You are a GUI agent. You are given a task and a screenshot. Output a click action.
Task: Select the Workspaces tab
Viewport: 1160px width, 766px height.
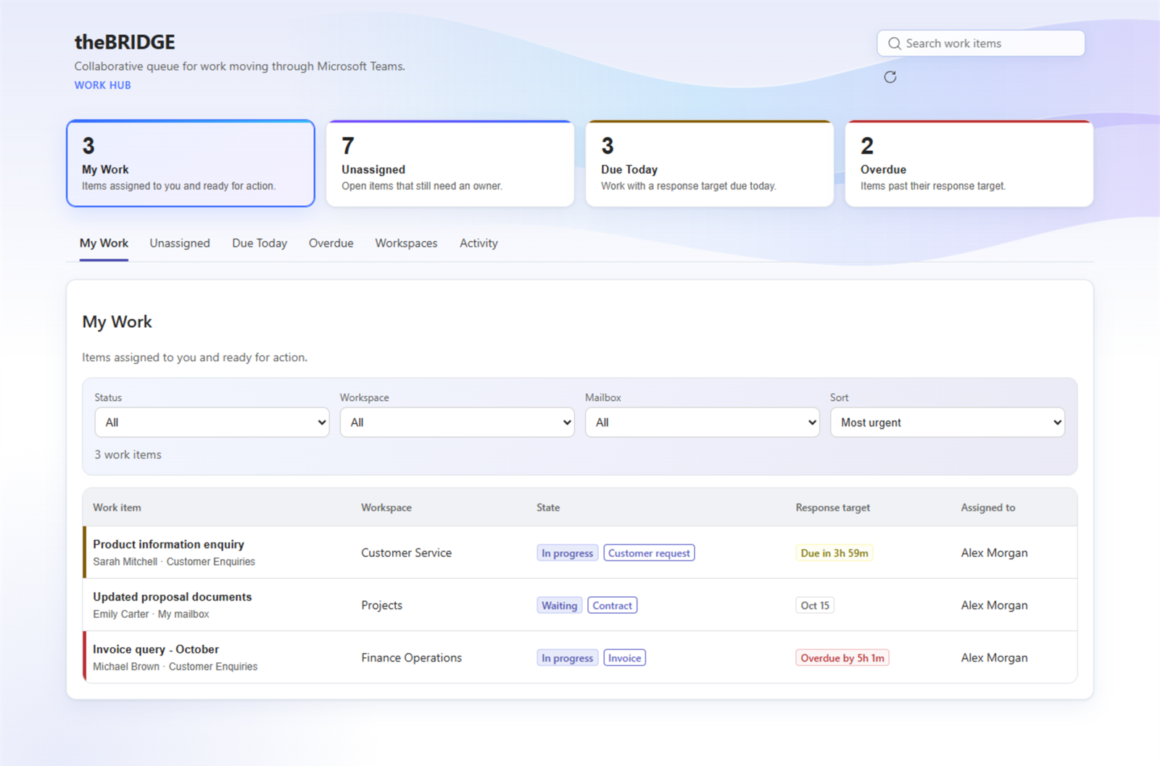point(406,243)
